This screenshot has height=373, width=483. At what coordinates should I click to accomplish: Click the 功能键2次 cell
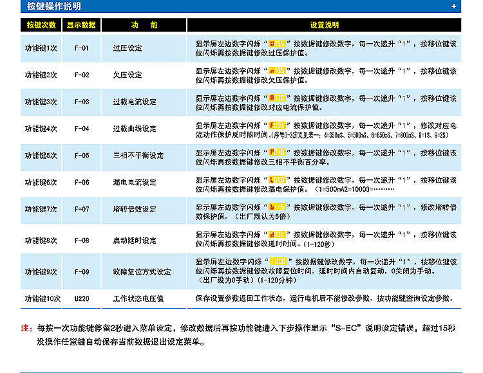click(x=41, y=75)
